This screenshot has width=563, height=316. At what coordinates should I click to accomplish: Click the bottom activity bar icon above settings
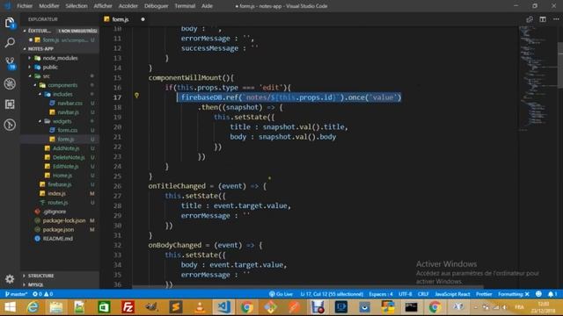10,125
